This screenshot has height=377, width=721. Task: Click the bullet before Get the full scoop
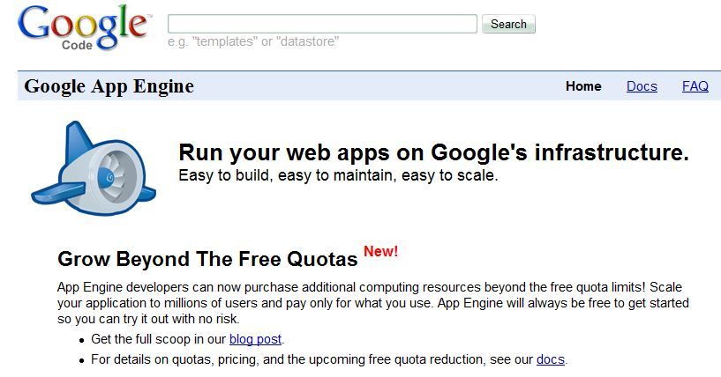tap(80, 340)
